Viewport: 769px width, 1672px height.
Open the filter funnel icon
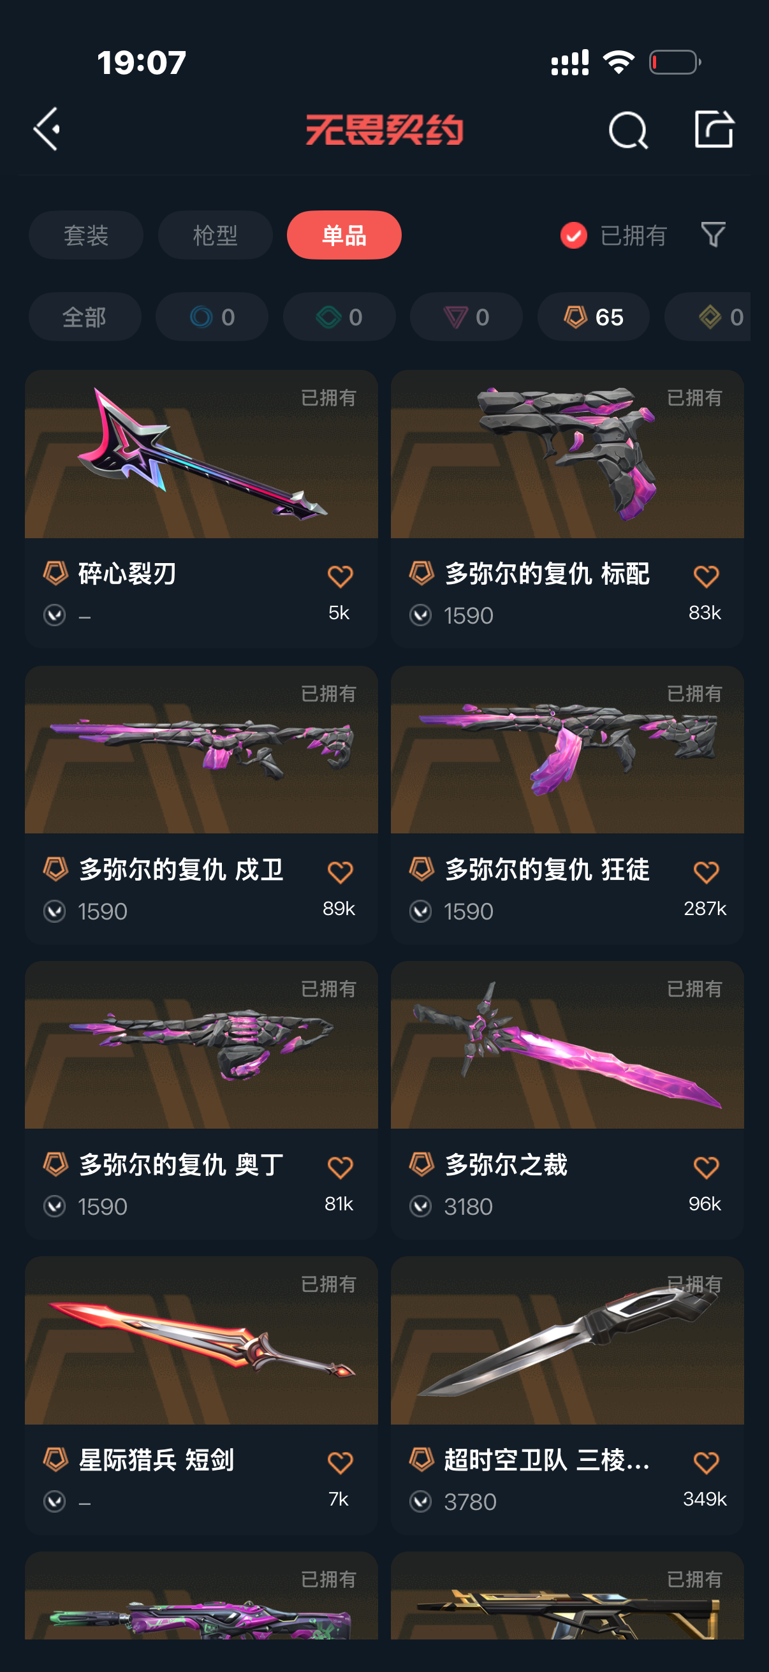tap(713, 234)
